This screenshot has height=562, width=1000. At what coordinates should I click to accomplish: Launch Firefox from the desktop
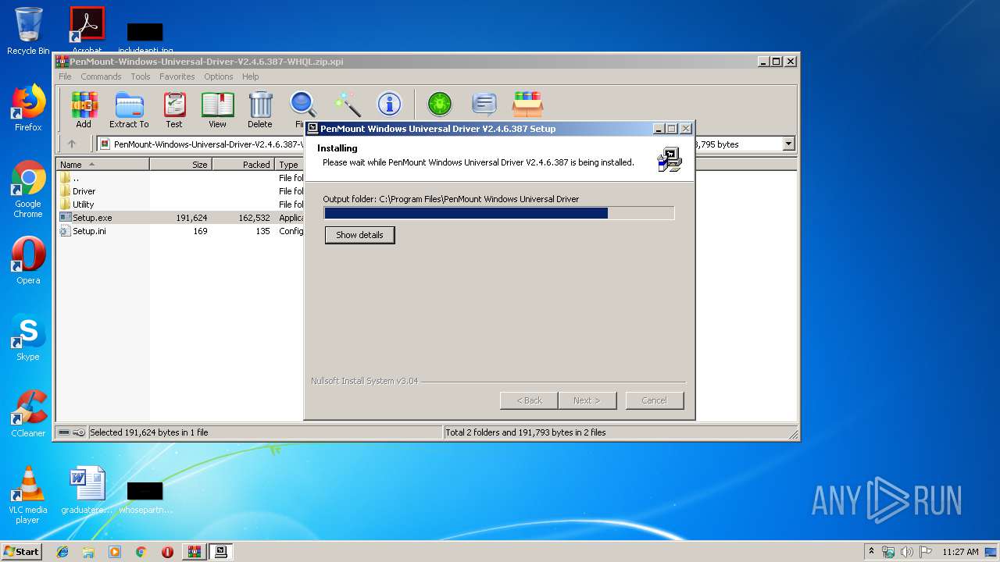[28, 108]
